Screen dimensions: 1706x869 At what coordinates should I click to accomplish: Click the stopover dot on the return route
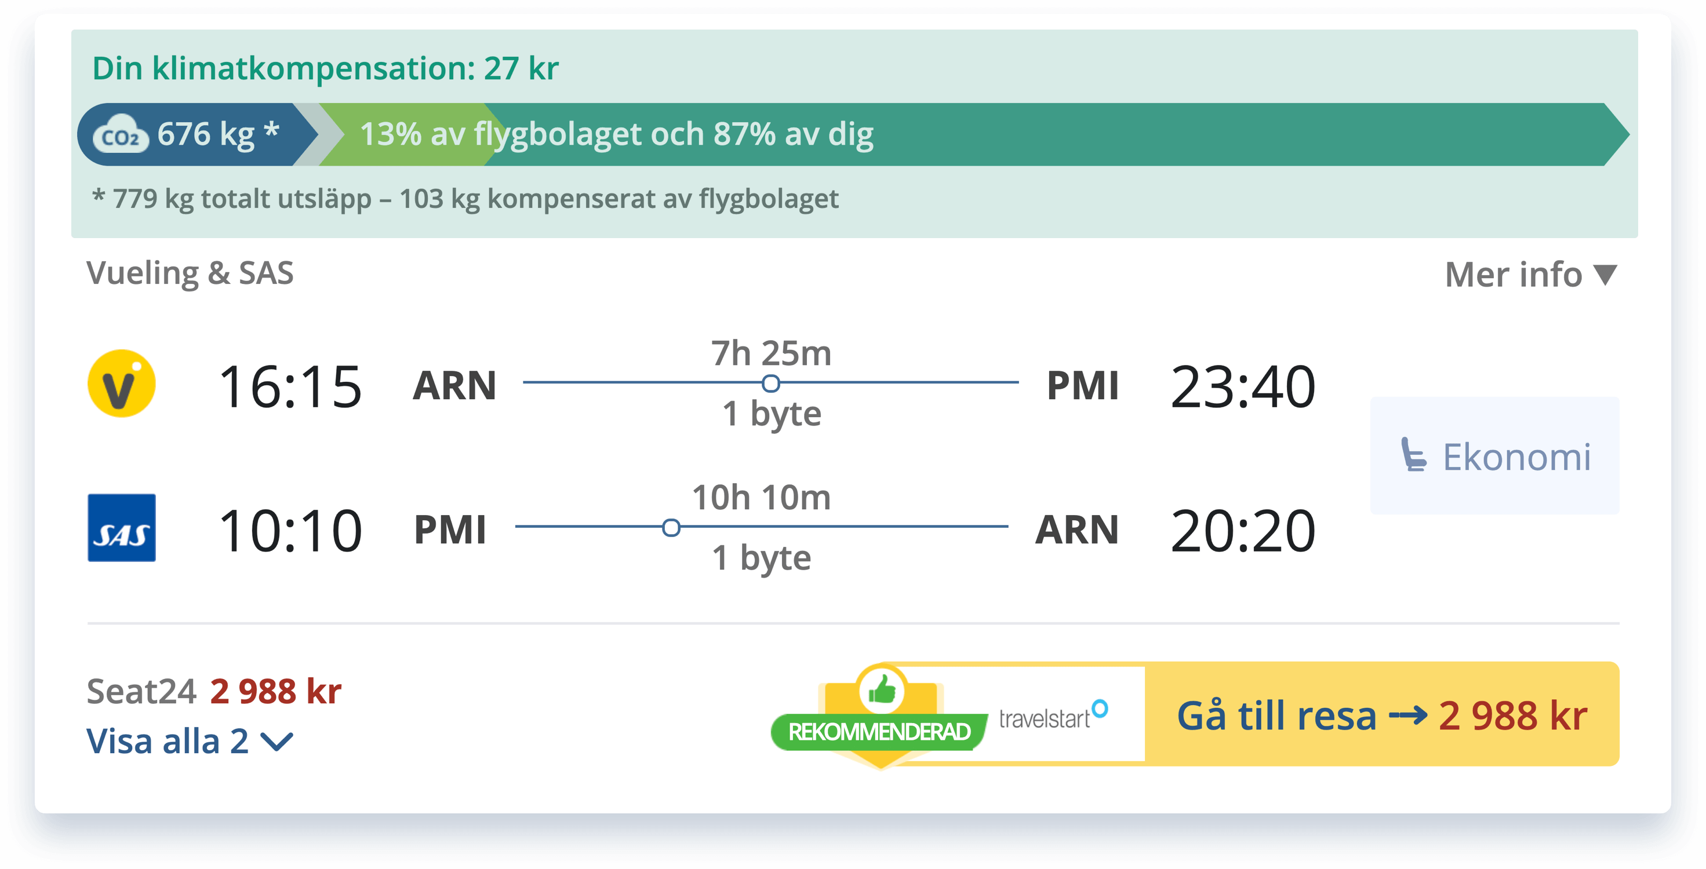tap(670, 528)
